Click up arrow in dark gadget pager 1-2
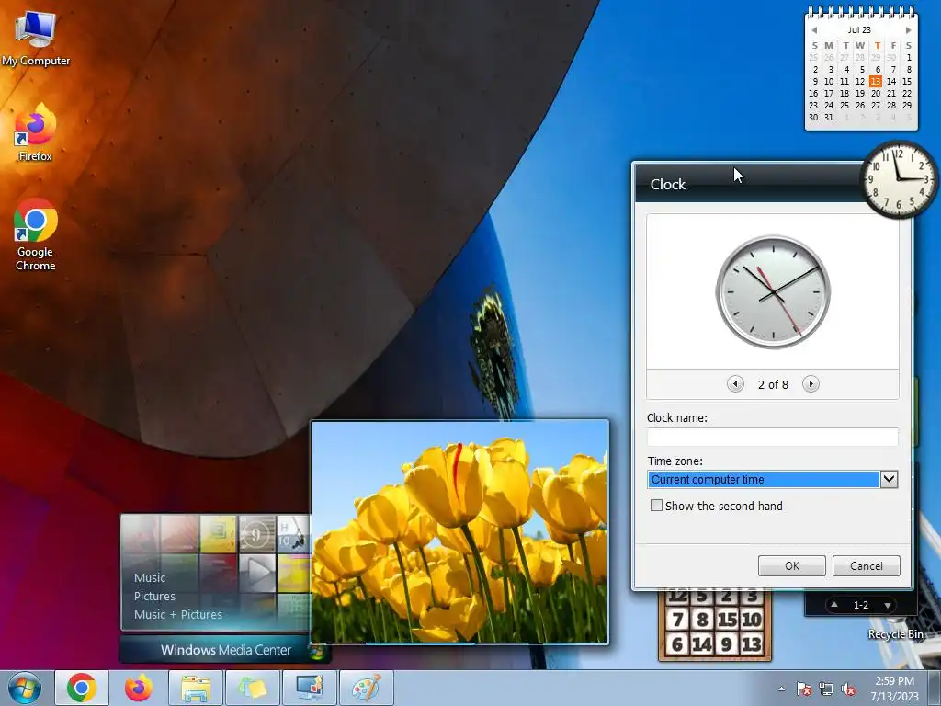Viewport: 941px width, 706px height. (834, 605)
